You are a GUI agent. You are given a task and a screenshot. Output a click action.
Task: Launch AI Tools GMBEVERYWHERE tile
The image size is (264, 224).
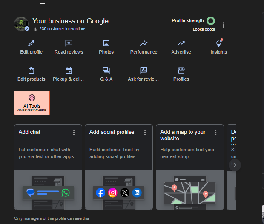tap(32, 103)
